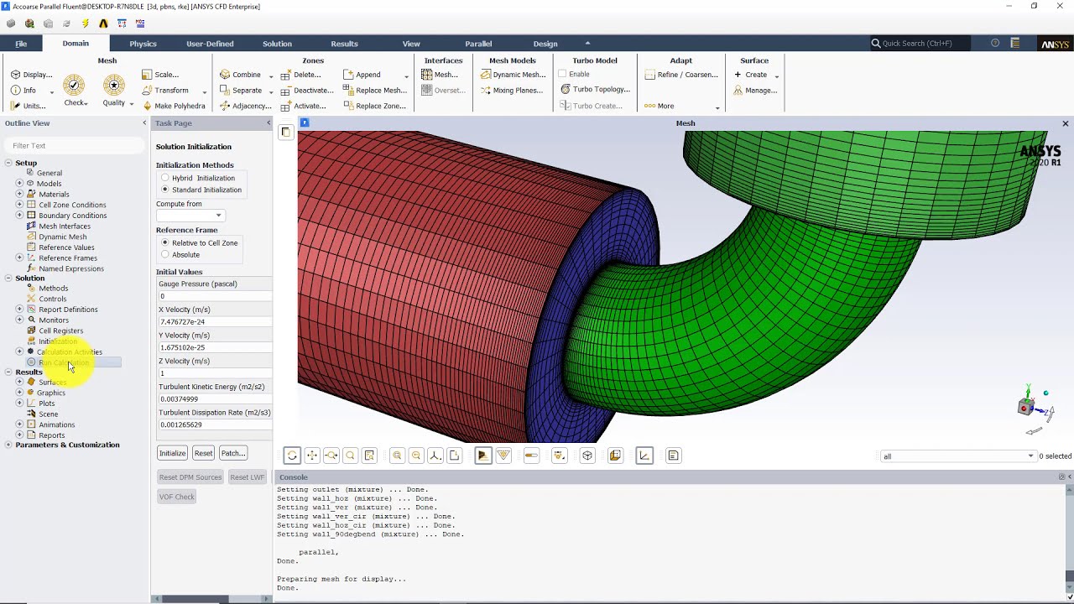Click the viewport layout icon beside graphics window
This screenshot has height=604, width=1074.
click(285, 132)
